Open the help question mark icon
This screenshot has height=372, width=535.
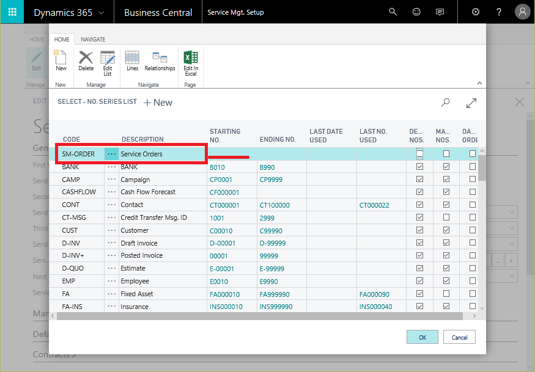499,12
